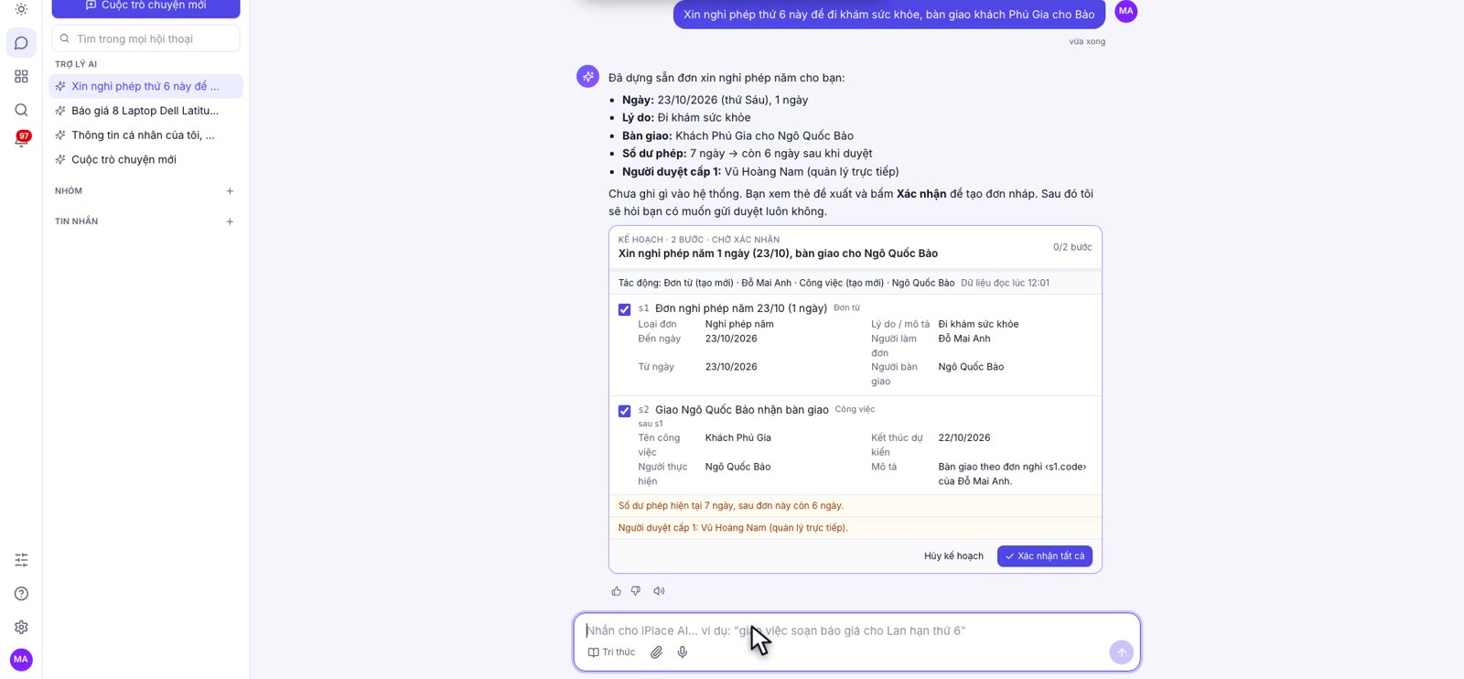Send message with the arrow button
The image size is (1464, 679).
coord(1121,652)
